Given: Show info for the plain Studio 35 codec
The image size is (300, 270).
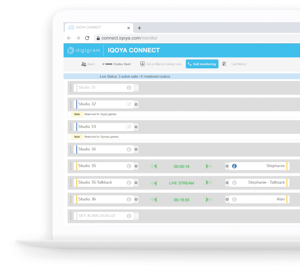Looking at the screenshot, I should coord(129,166).
